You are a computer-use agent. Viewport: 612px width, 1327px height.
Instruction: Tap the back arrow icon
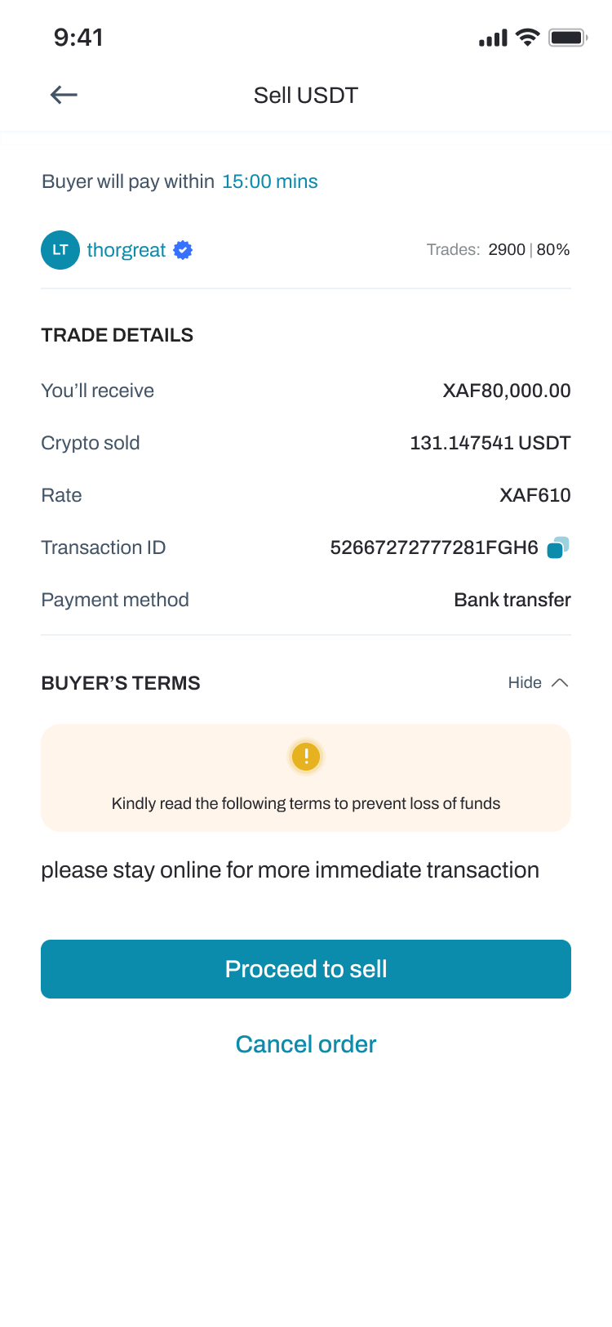click(x=64, y=95)
